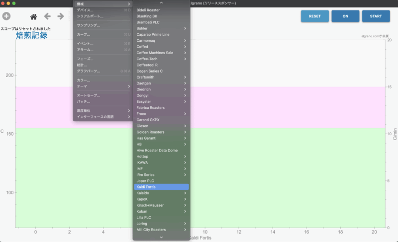This screenshot has height=242, width=398.
Task: Select アラーム... menu item
Action: 103,50
